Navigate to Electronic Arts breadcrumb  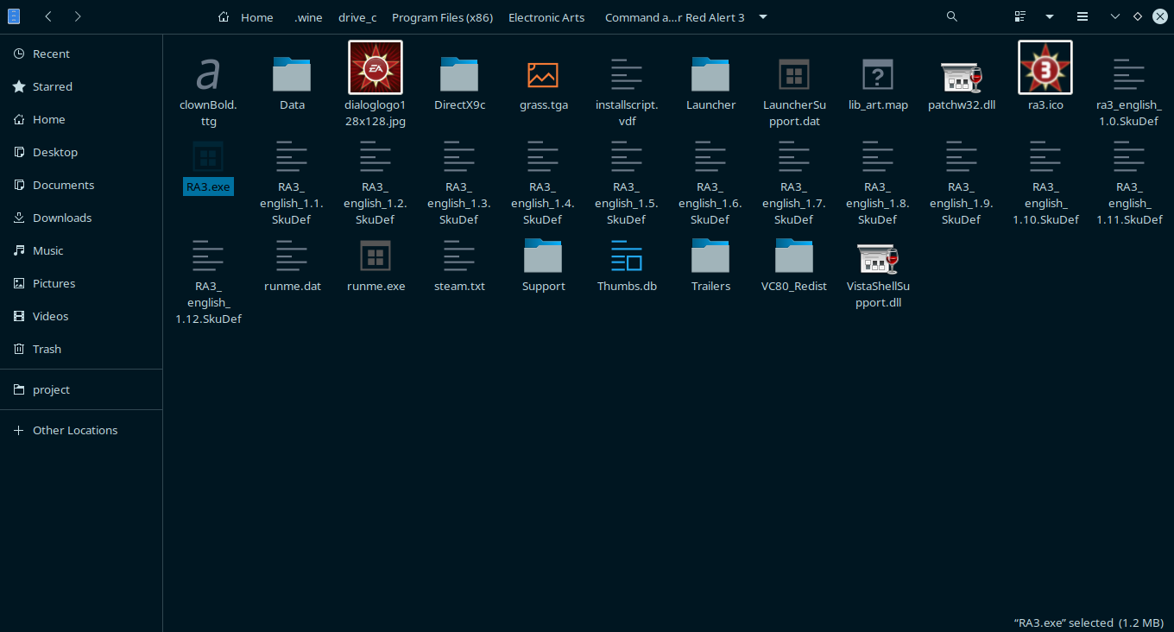(x=546, y=17)
